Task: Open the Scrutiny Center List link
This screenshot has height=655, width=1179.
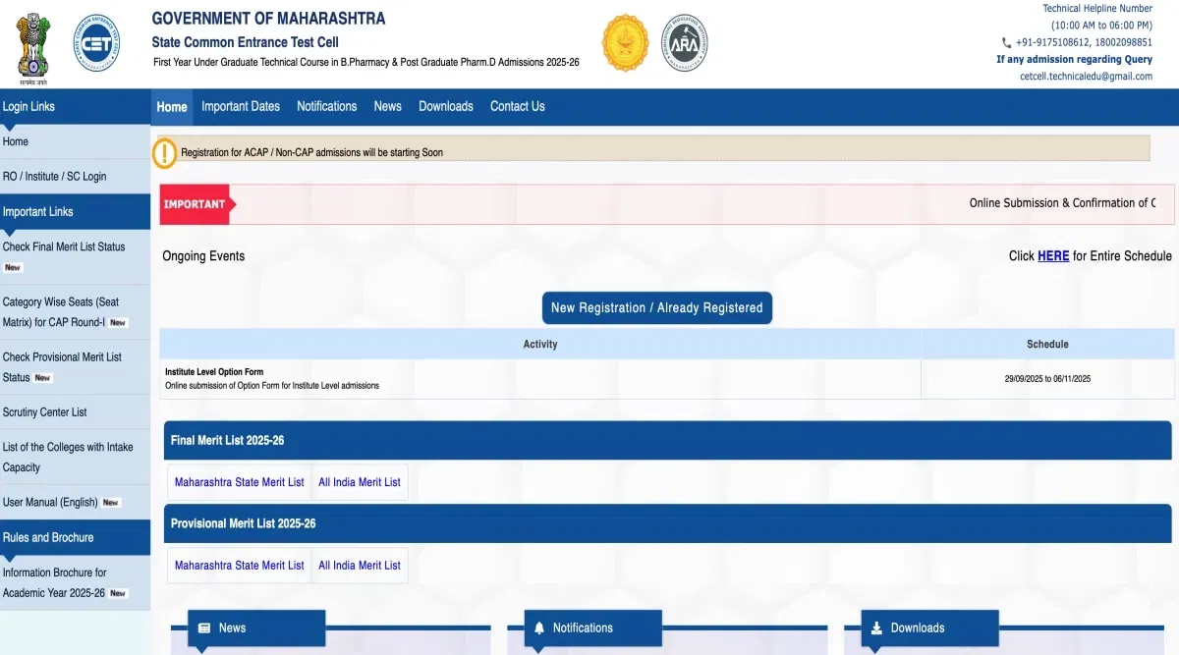Action: point(45,412)
